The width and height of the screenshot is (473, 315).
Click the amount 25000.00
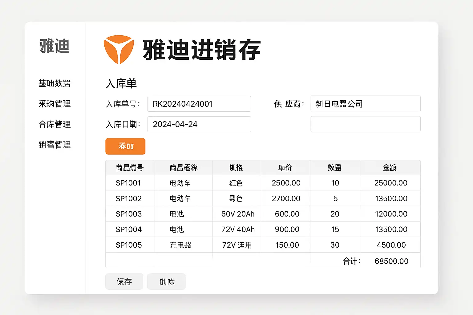point(391,183)
